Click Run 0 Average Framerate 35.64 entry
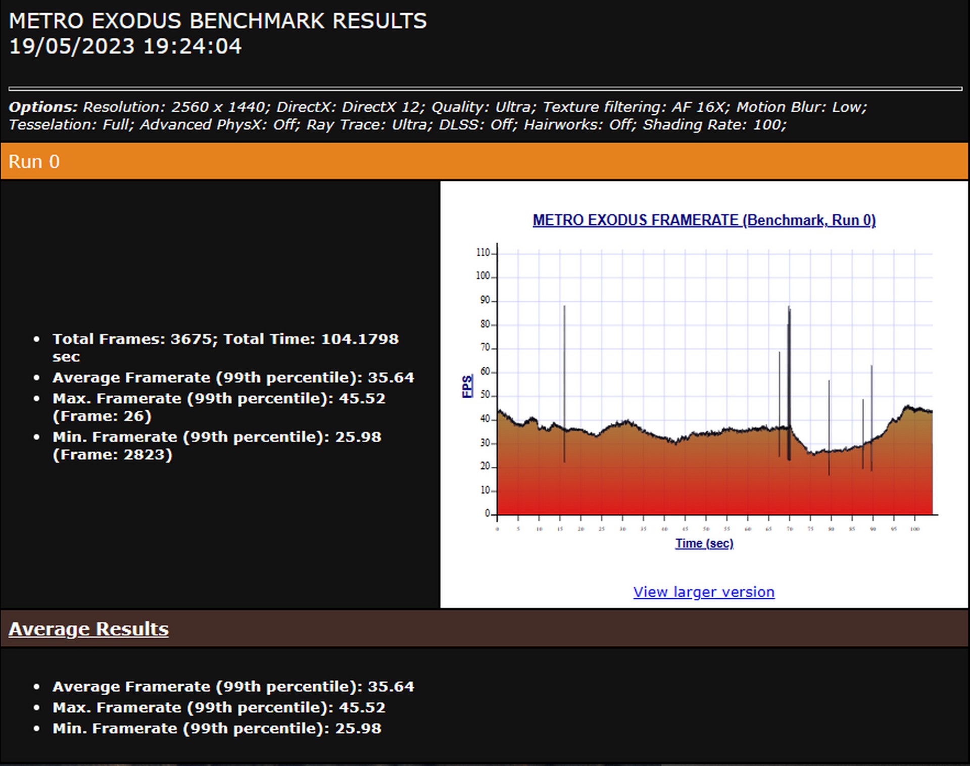This screenshot has width=970, height=766. [233, 377]
